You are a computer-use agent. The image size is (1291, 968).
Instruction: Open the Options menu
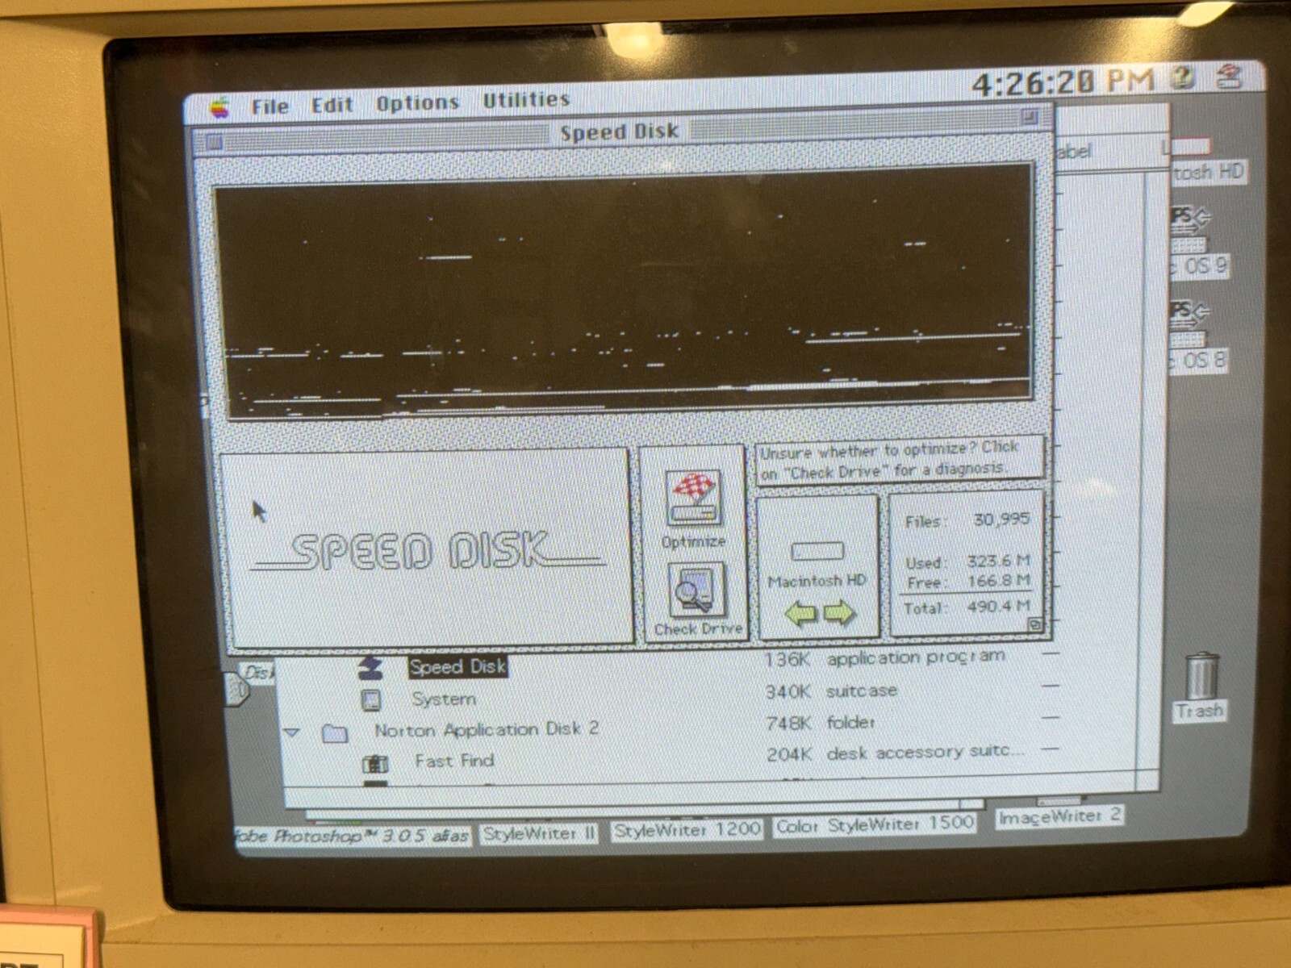[417, 102]
